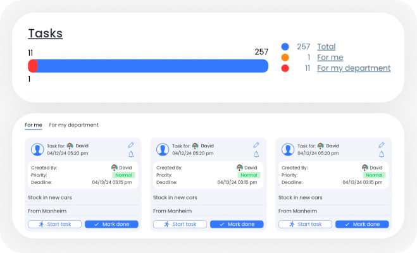The image size is (417, 253).
Task: Mark the middle card's task done
Action: [x=237, y=225]
